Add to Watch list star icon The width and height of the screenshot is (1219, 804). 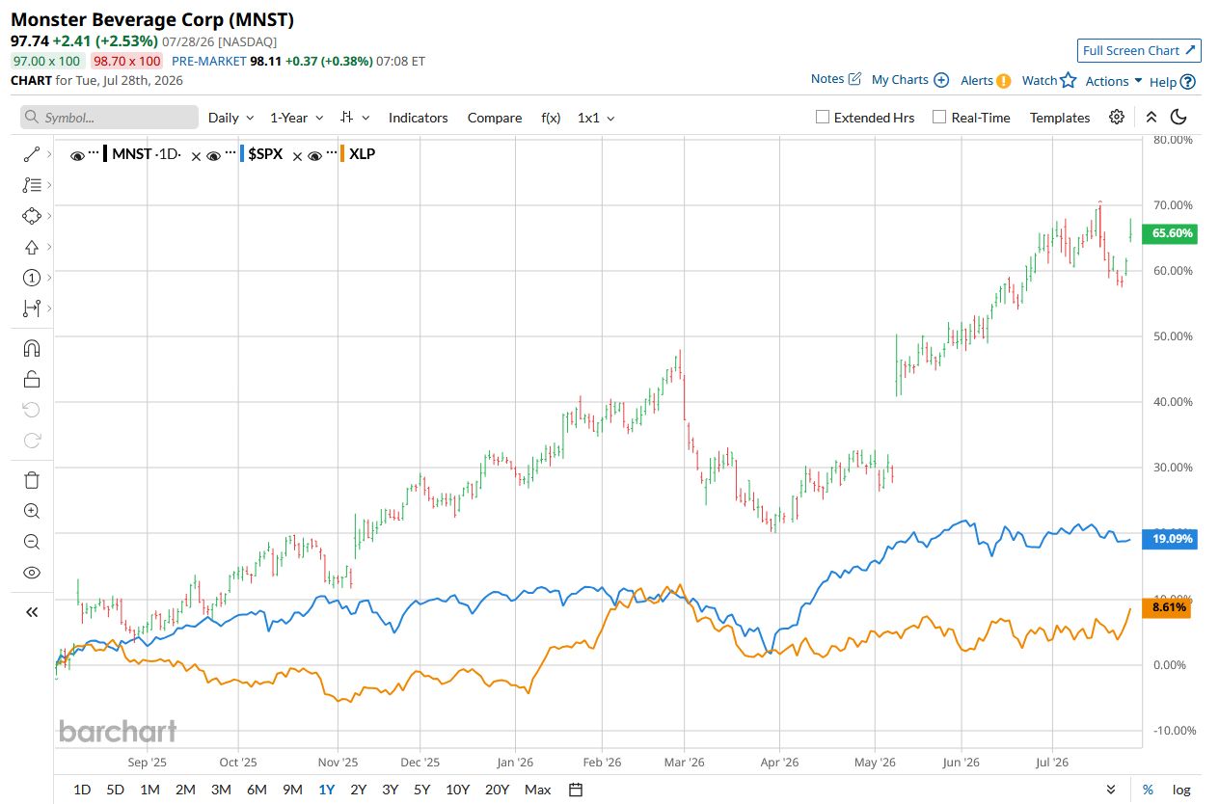tap(1068, 80)
